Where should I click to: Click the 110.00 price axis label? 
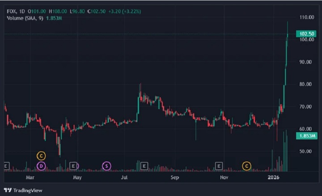coord(307,17)
